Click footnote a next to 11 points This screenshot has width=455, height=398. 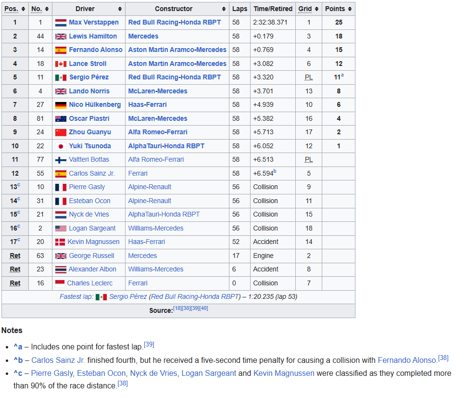coord(342,75)
